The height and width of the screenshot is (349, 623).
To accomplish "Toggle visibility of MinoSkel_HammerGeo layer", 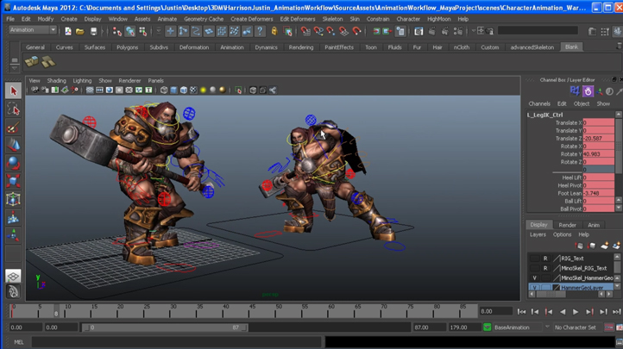I will click(x=534, y=278).
